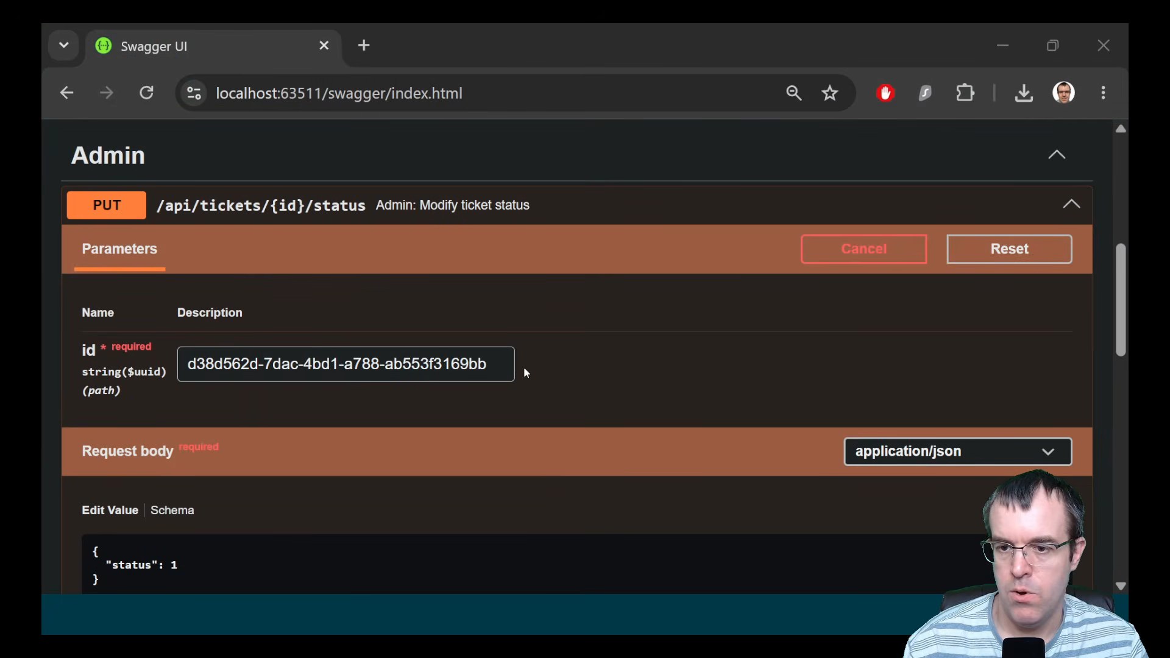1170x658 pixels.
Task: Reset the request parameters
Action: (1009, 249)
